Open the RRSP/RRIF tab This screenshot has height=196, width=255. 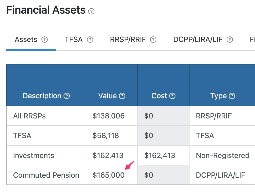click(128, 40)
